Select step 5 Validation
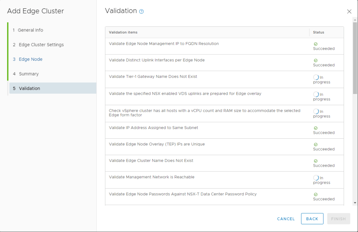Viewport: 358px width, 232px height. pos(29,88)
